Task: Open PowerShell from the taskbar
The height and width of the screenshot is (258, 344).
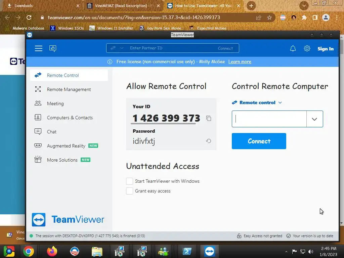Action: point(187,251)
